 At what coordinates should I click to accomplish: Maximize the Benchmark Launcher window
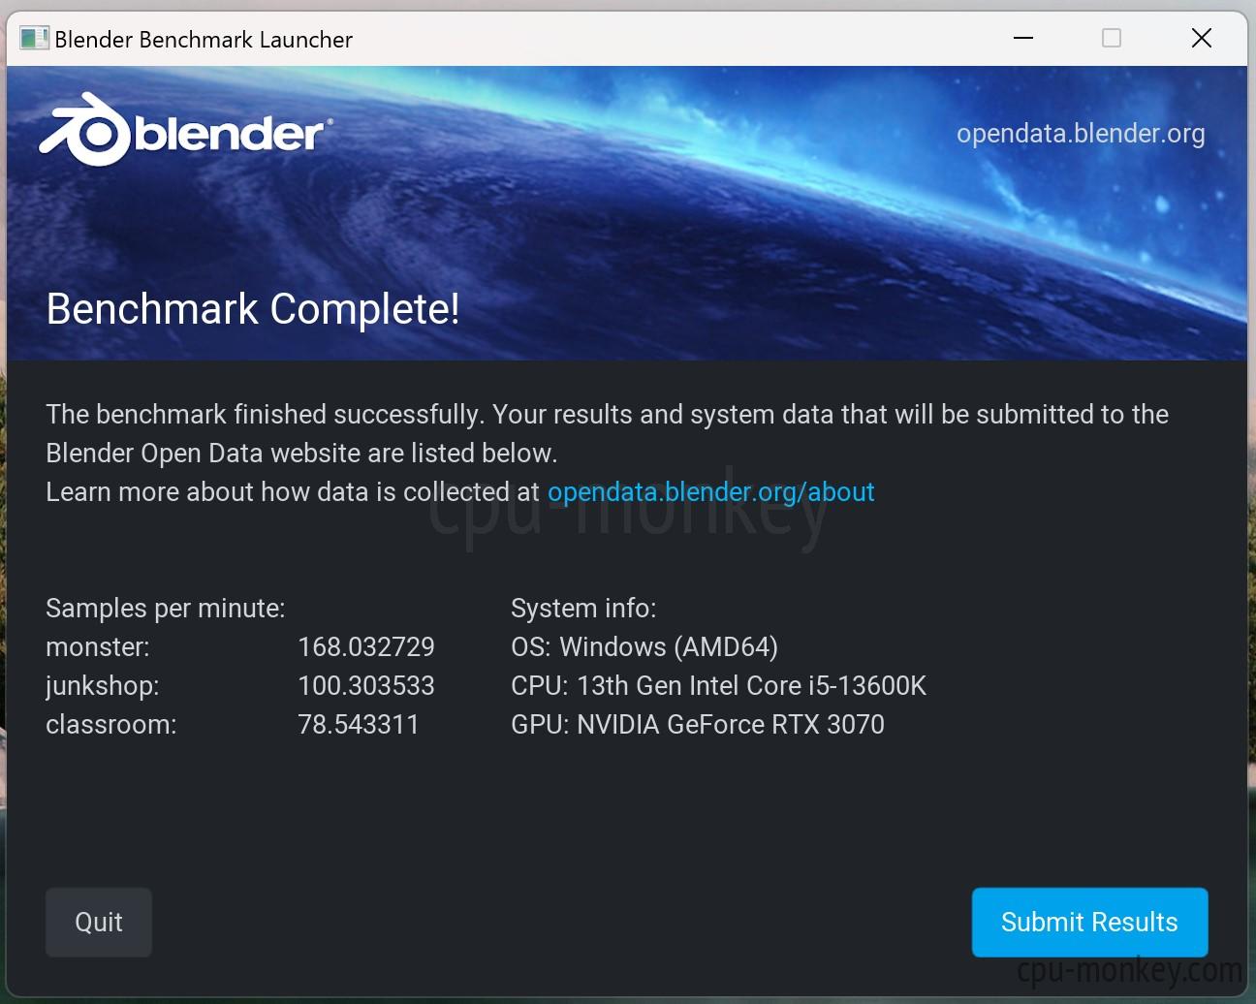[1112, 39]
